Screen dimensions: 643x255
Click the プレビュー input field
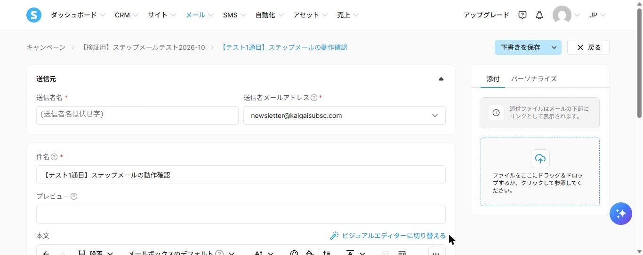pos(241,214)
